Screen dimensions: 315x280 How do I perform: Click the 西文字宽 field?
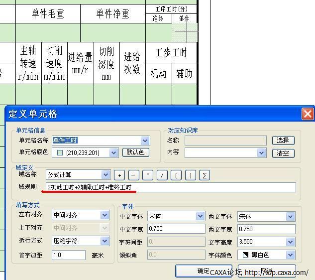pos(266,229)
